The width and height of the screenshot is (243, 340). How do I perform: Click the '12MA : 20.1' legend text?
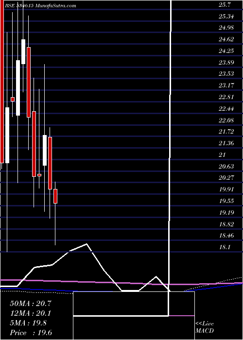point(31,313)
